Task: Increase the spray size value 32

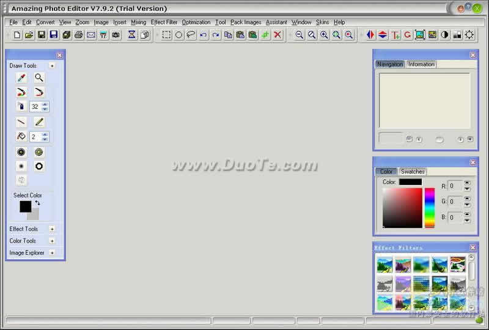Action: (45, 104)
